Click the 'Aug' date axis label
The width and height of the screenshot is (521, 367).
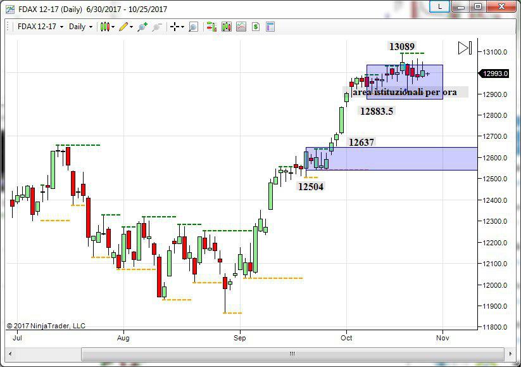[x=123, y=338]
